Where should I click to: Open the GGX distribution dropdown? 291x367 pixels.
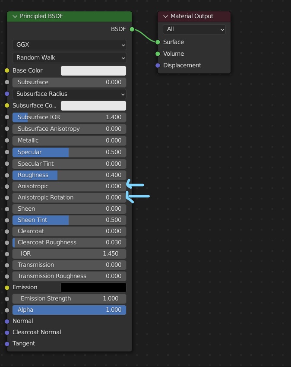pyautogui.click(x=70, y=45)
